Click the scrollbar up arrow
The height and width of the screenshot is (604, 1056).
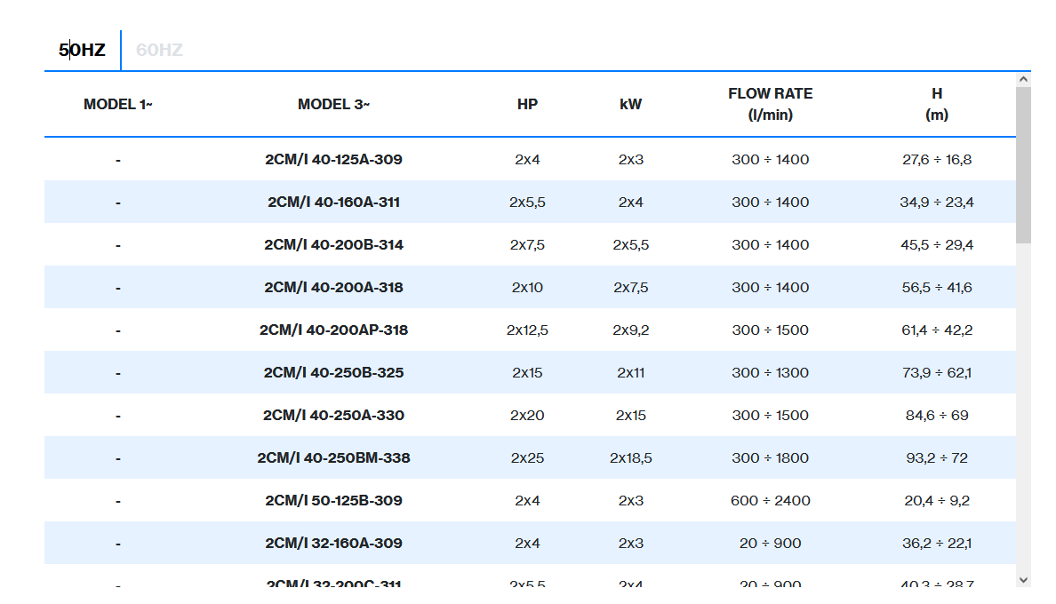tap(1023, 80)
